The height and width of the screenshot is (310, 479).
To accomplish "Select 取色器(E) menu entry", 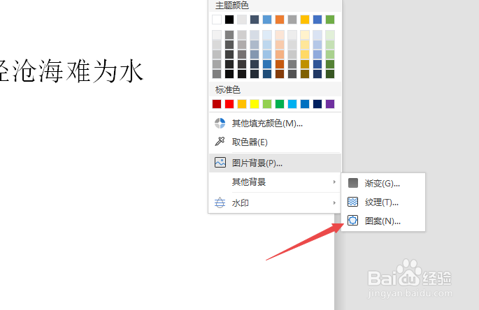I will click(x=275, y=142).
